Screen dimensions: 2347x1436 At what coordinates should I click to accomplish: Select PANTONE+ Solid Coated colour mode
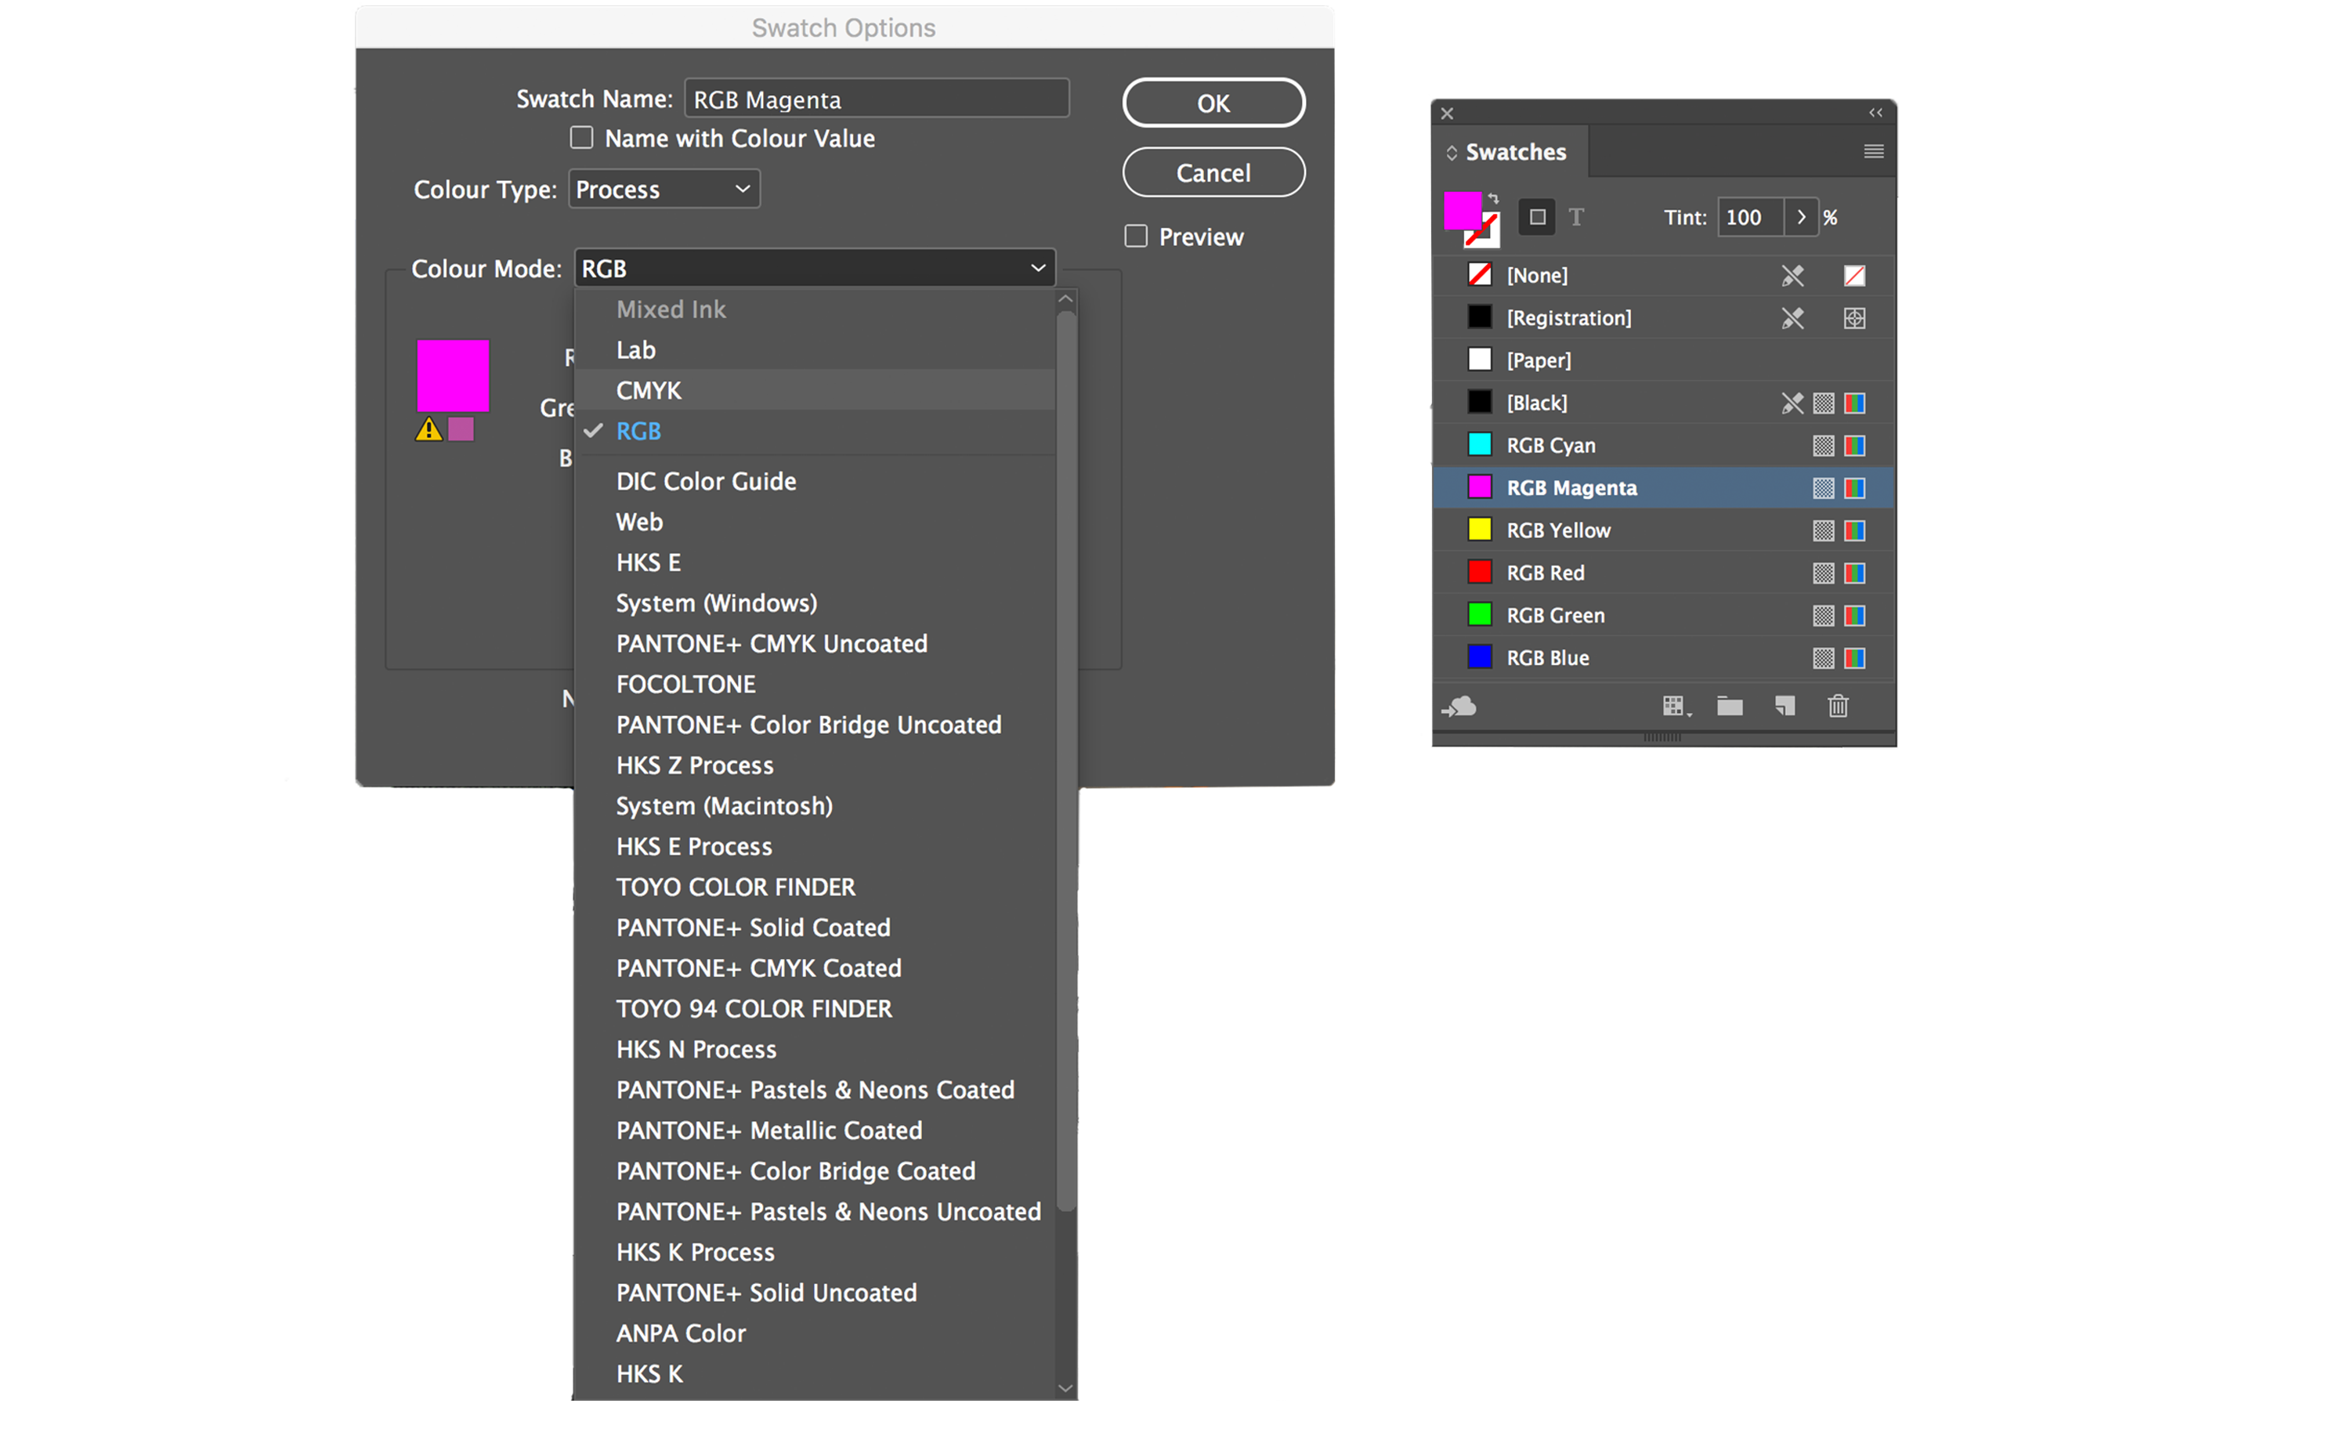click(754, 928)
